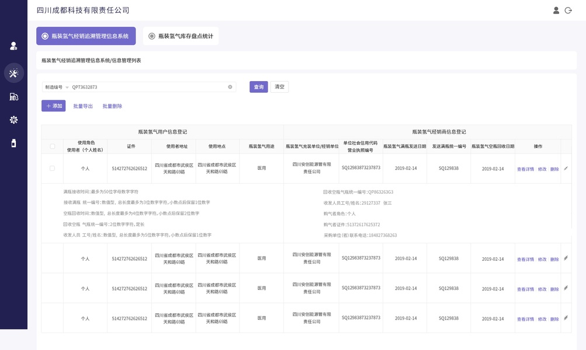Image resolution: width=586 pixels, height=350 pixels.
Task: Open the user management sidebar icon
Action: [x=13, y=45]
